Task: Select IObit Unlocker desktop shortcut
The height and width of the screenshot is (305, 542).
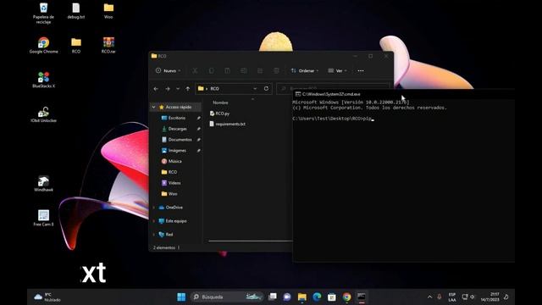Action: 43,114
